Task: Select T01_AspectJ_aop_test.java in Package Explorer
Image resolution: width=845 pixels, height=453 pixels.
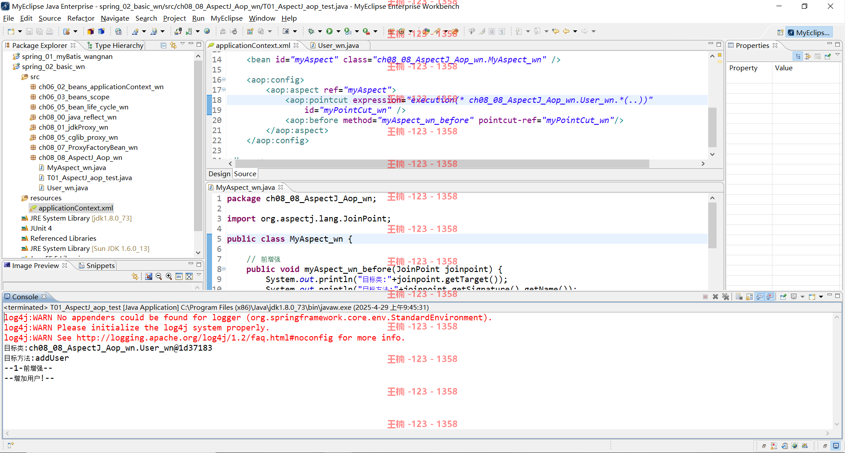Action: (89, 178)
